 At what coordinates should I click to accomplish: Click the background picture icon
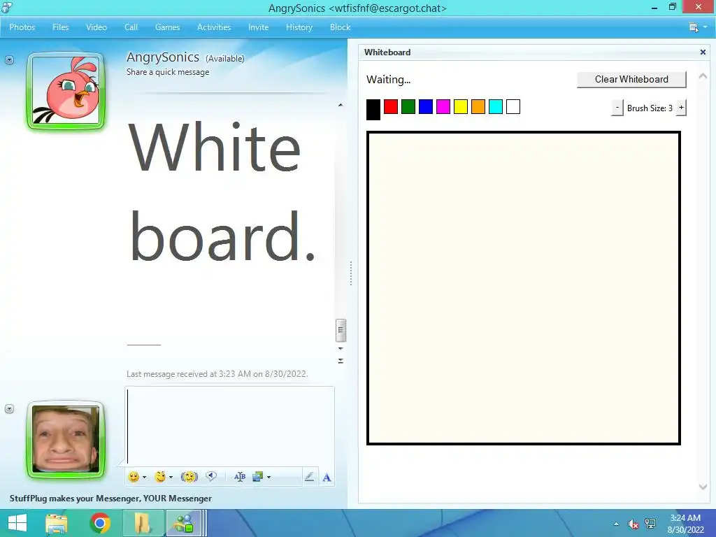pyautogui.click(x=257, y=477)
